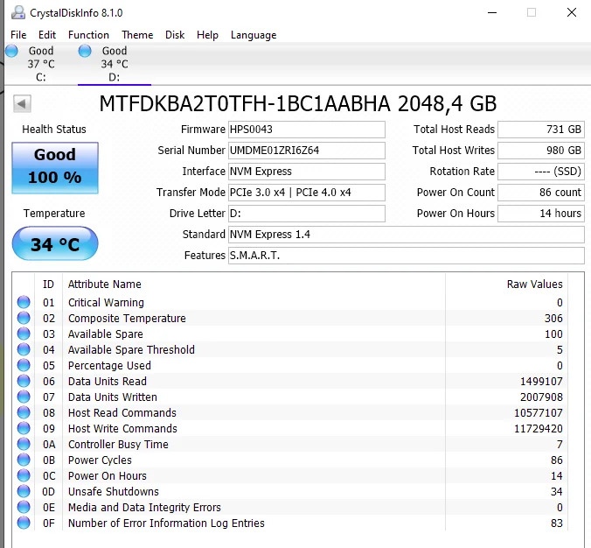
Task: Open the Language menu
Action: (x=254, y=35)
